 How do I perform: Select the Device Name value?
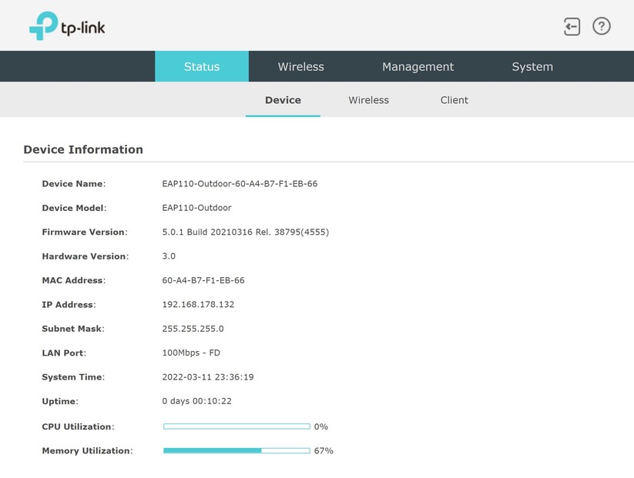(x=240, y=183)
